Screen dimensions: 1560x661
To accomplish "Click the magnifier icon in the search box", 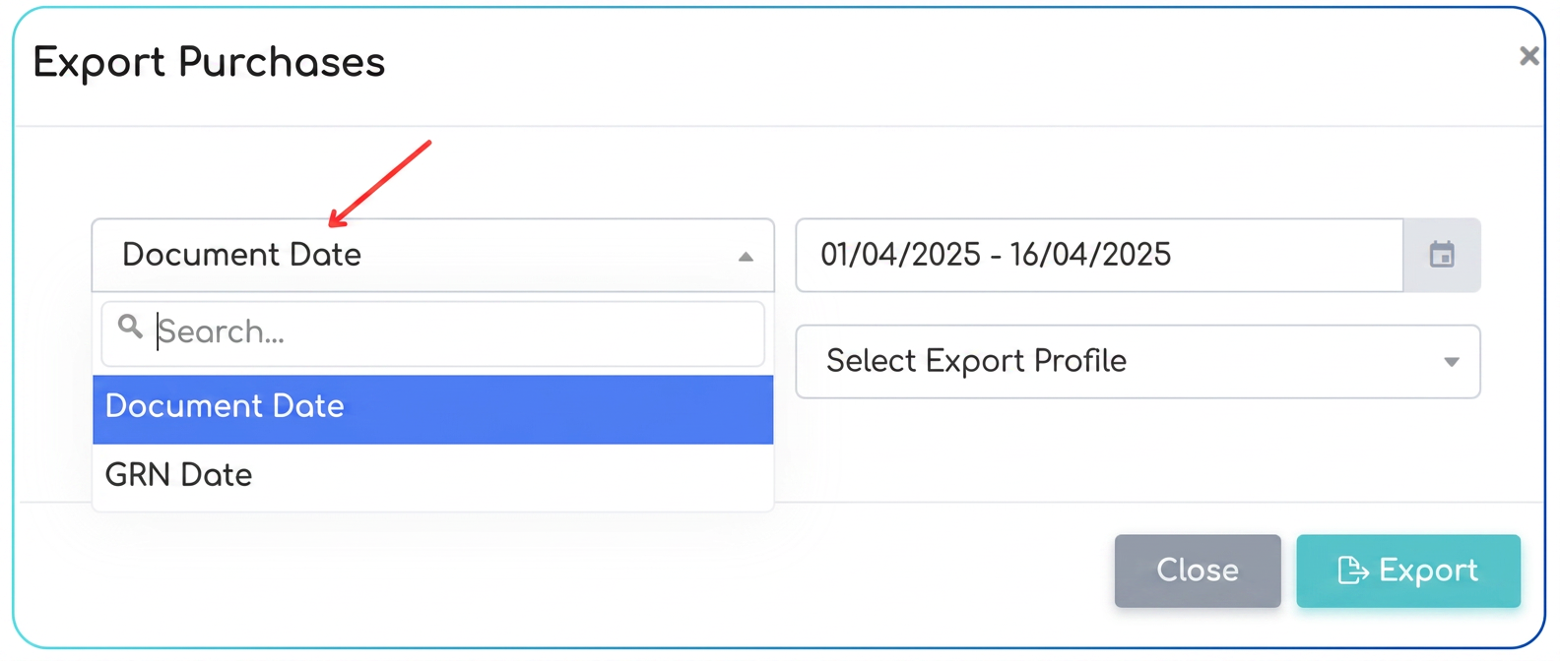I will click(130, 327).
